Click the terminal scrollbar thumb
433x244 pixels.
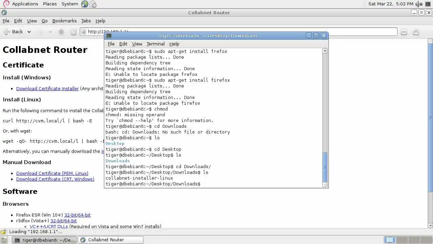[x=325, y=167]
